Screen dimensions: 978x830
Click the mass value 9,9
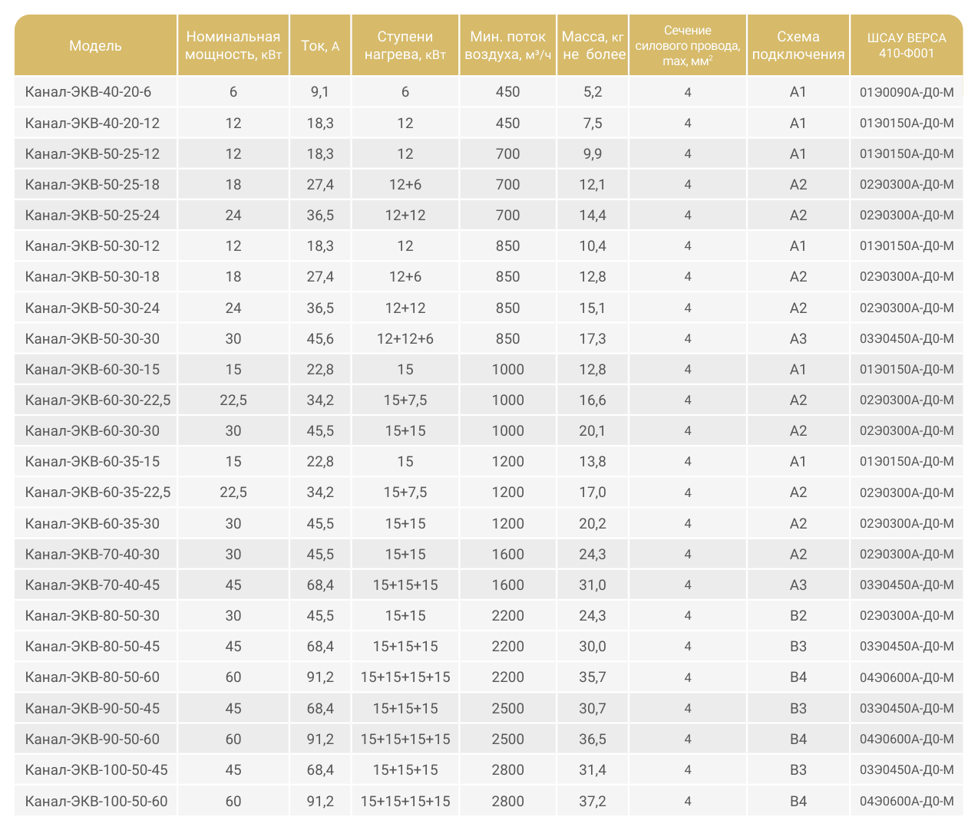[x=593, y=153]
